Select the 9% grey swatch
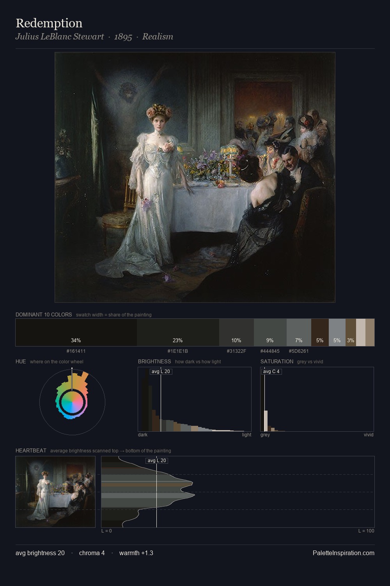Image resolution: width=390 pixels, height=586 pixels. 270,332
